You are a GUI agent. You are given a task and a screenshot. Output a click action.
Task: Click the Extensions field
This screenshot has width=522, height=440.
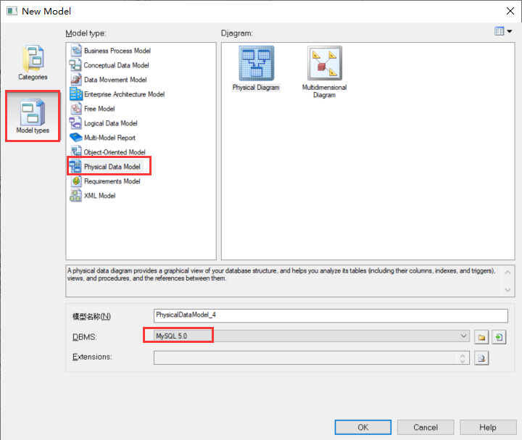pos(311,358)
